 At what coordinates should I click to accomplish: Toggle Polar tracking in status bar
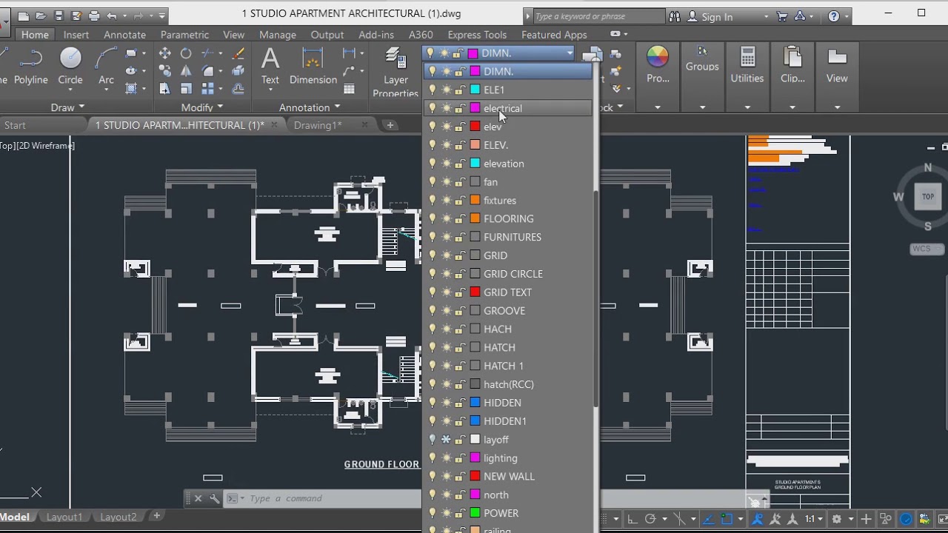pos(650,519)
